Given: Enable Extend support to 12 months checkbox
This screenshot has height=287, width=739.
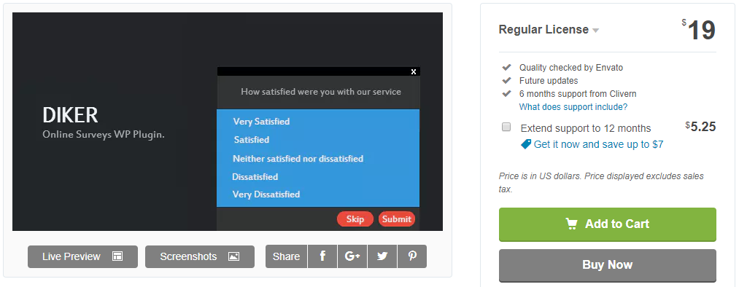Looking at the screenshot, I should point(506,127).
